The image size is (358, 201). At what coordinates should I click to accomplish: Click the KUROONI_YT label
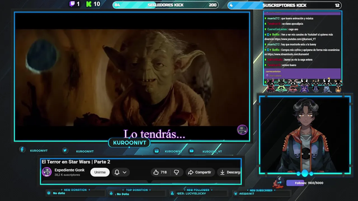[212, 152]
